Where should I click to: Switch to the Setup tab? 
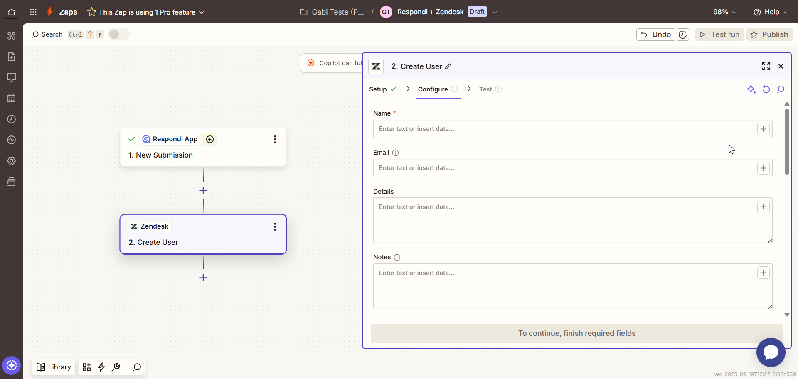point(382,89)
